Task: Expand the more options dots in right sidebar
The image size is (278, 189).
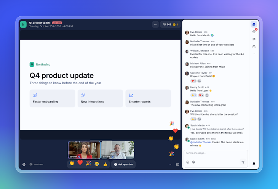Action: [x=254, y=54]
